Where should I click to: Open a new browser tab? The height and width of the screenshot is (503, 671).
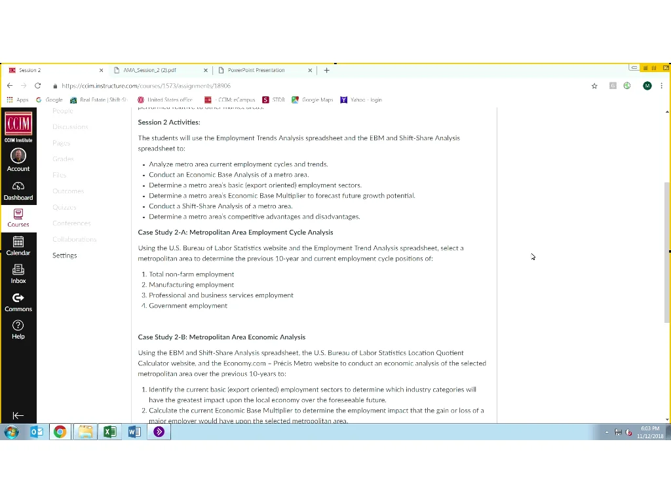[x=326, y=70]
